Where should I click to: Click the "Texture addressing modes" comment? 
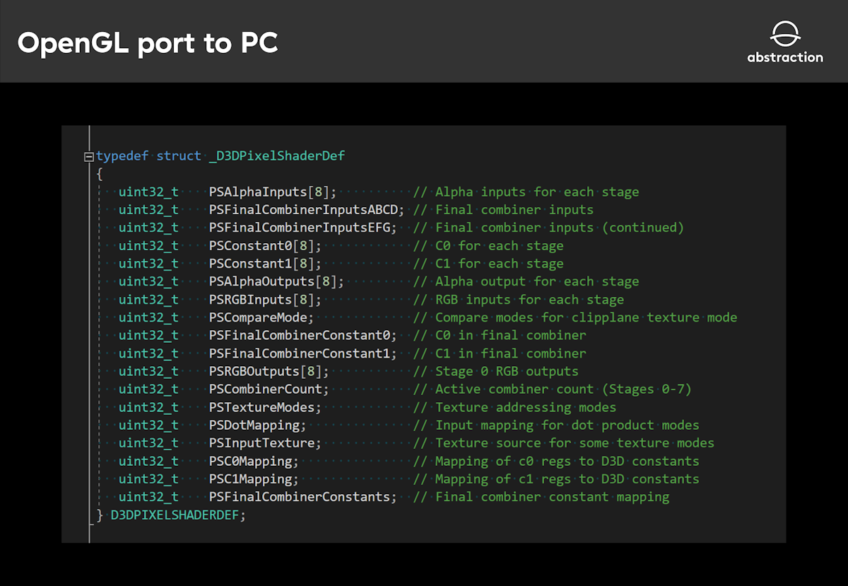pyautogui.click(x=525, y=407)
